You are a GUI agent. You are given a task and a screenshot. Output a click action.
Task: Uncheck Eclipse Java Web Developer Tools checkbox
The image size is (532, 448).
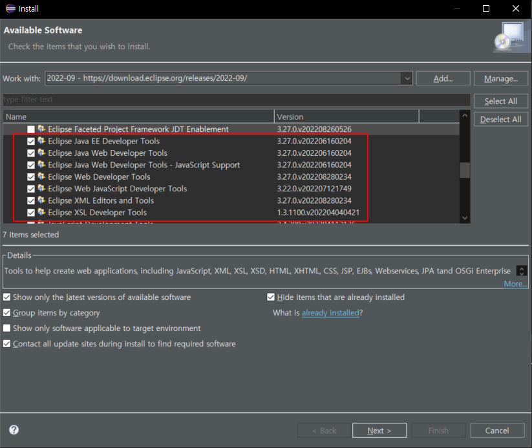(31, 153)
